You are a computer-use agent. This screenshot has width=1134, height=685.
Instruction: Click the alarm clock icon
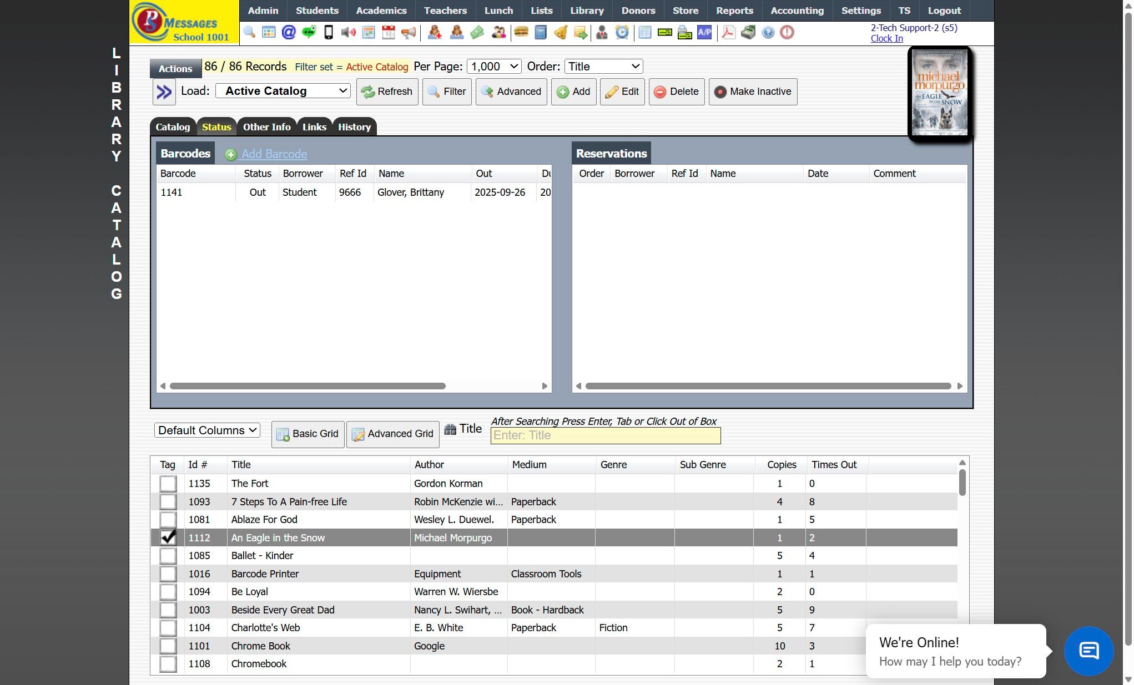pos(622,33)
